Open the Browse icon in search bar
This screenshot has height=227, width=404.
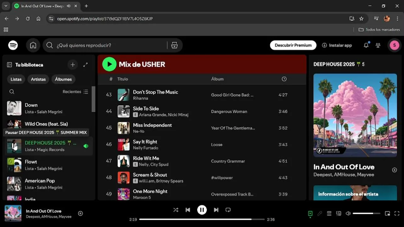pyautogui.click(x=174, y=45)
